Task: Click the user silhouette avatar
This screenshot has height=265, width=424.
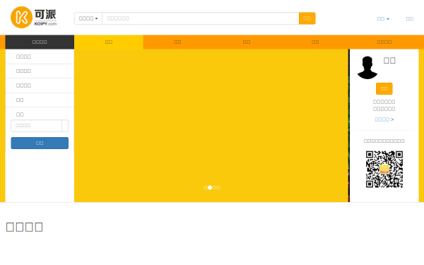Action: tap(367, 68)
